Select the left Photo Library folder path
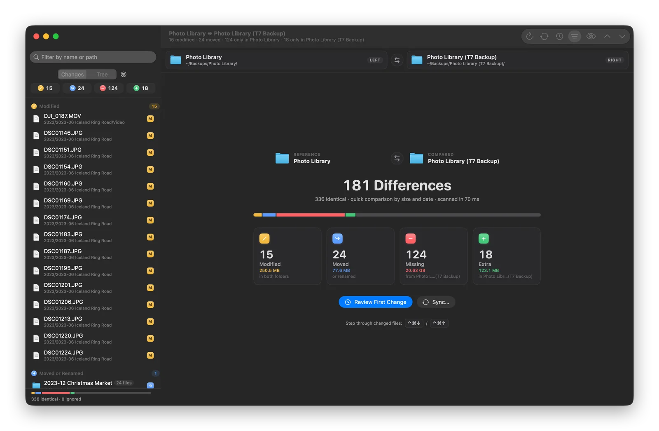Viewport: 659px width, 431px height. point(276,60)
